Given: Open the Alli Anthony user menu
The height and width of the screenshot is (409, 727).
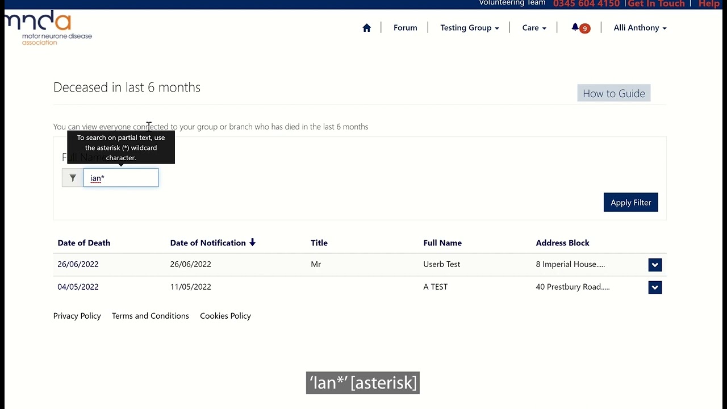Looking at the screenshot, I should 640,28.
